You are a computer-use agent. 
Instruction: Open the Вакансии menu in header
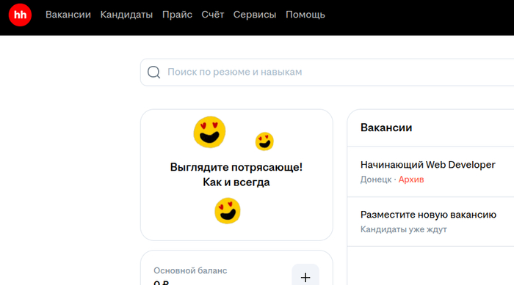tap(68, 15)
